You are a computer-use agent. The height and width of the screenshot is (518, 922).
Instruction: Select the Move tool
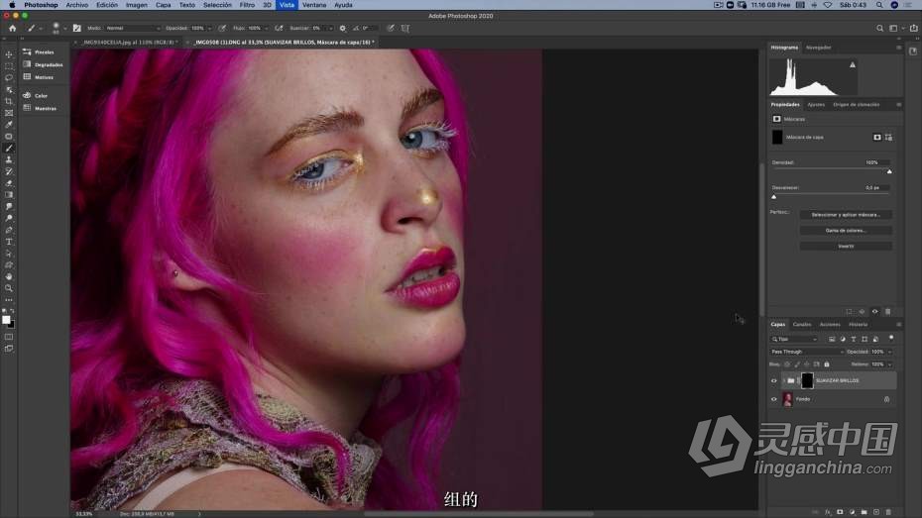coord(9,54)
